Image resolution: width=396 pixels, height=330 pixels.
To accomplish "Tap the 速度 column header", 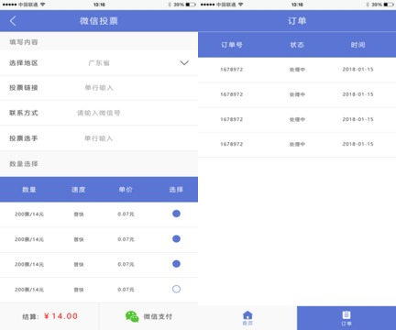I will click(78, 190).
